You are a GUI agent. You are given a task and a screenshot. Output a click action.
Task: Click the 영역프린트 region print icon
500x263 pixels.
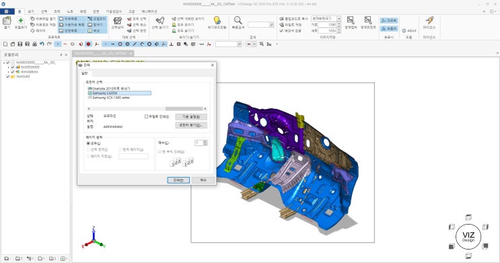tap(368, 20)
